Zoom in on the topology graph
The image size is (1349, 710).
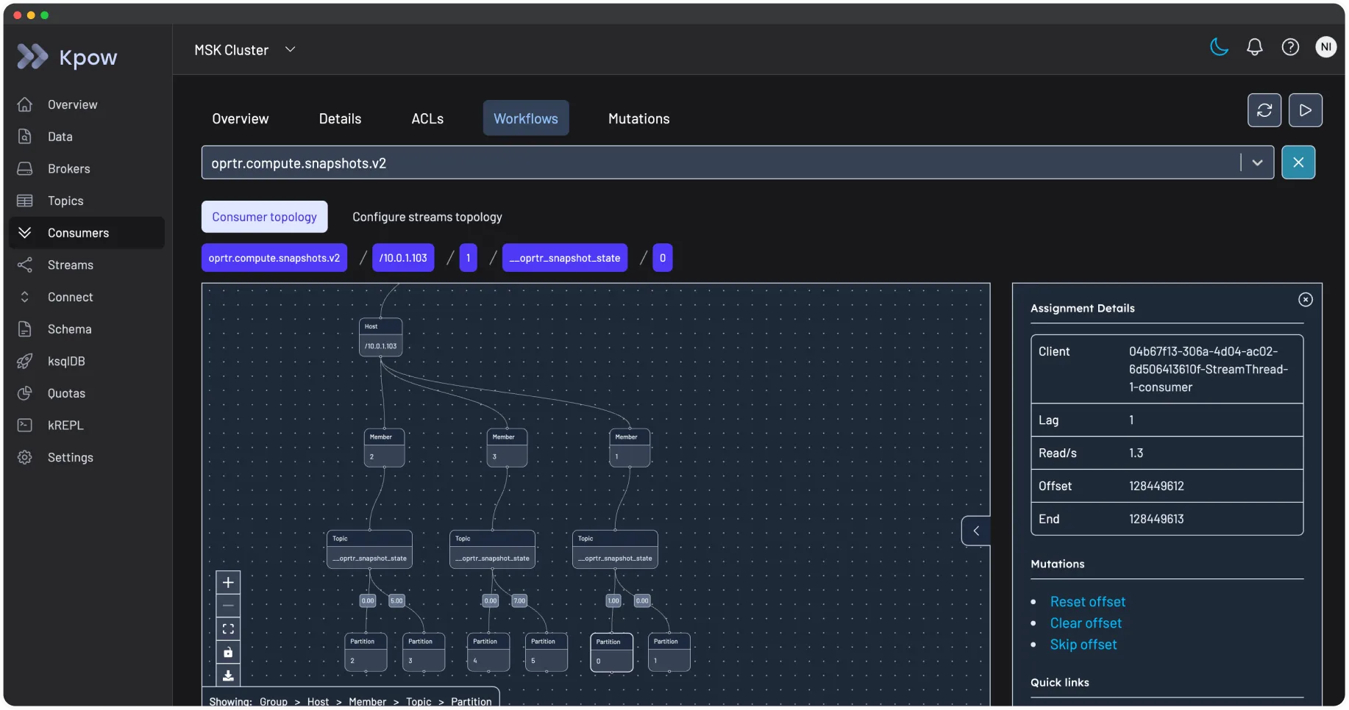coord(228,583)
